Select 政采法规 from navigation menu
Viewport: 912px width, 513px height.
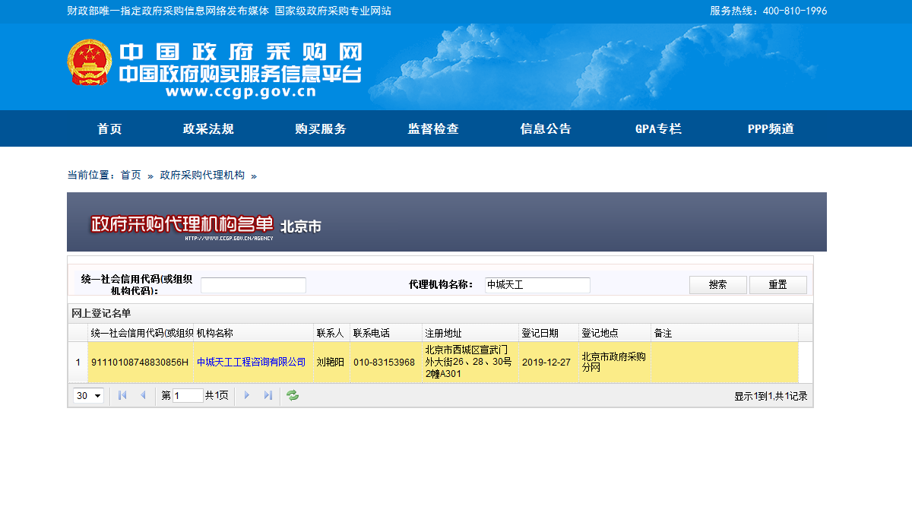[208, 129]
